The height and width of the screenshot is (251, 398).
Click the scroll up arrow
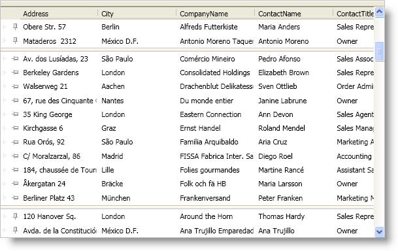pyautogui.click(x=379, y=12)
